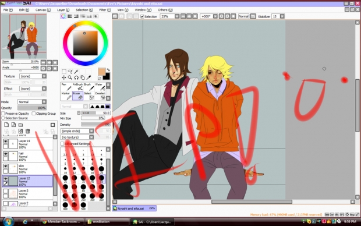Hide Layer14 with its eye icon

click(x=5, y=141)
